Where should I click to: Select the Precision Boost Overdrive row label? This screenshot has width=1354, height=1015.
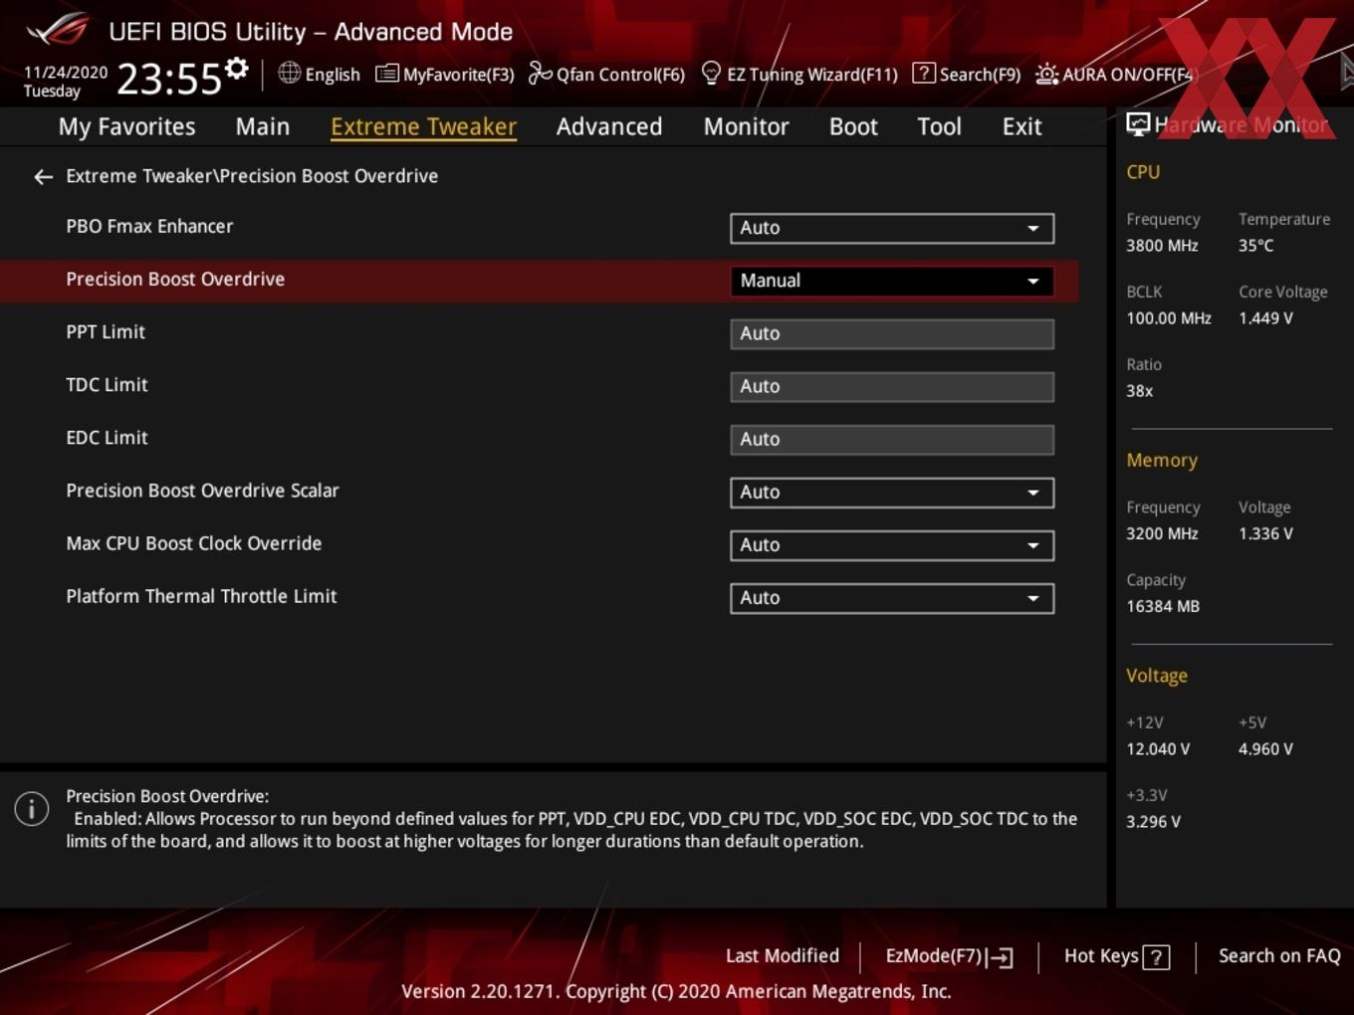[175, 280]
